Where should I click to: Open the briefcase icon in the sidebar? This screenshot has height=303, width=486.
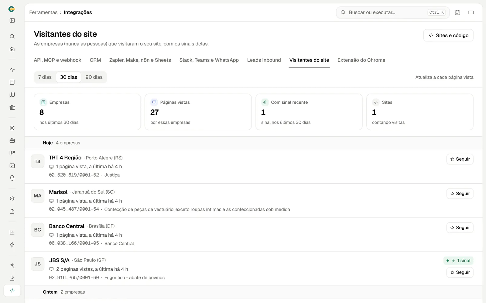click(x=12, y=141)
